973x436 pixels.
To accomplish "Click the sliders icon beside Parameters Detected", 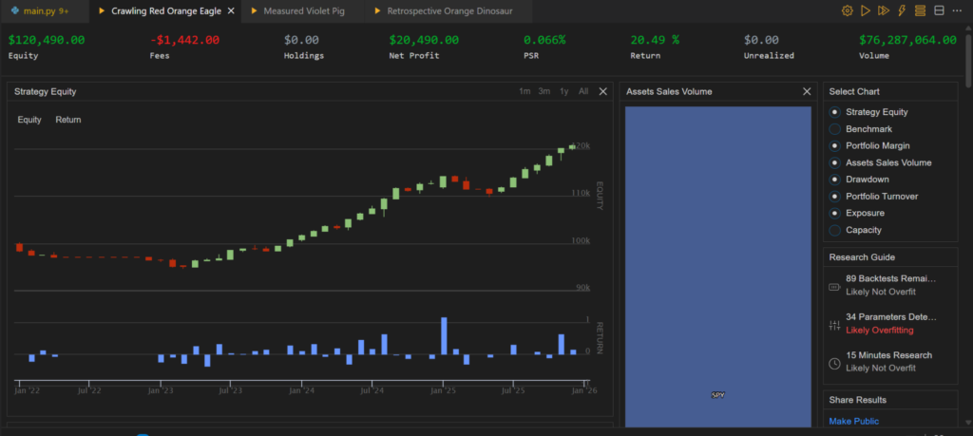I will click(x=834, y=325).
